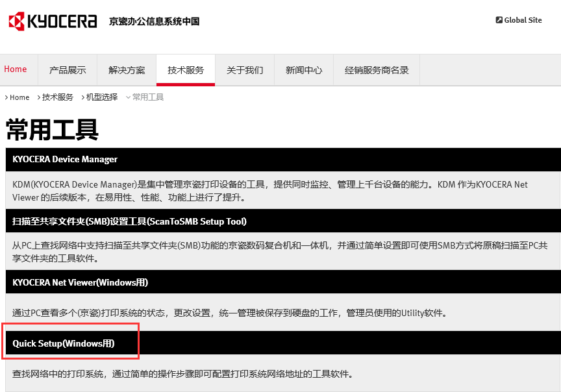561x392 pixels.
Task: Select 机型选择 in the breadcrumbs
Action: (x=102, y=97)
